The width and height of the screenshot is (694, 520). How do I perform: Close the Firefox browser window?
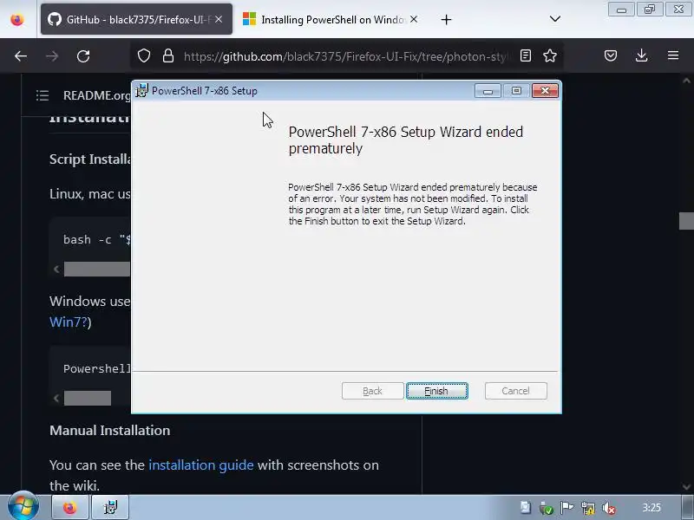pos(678,10)
